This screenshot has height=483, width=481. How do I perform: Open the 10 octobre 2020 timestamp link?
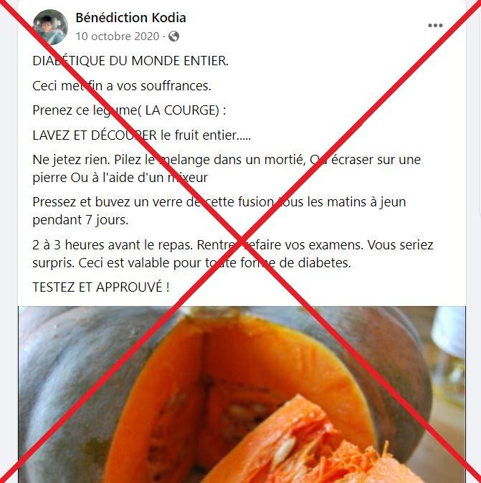coord(118,37)
